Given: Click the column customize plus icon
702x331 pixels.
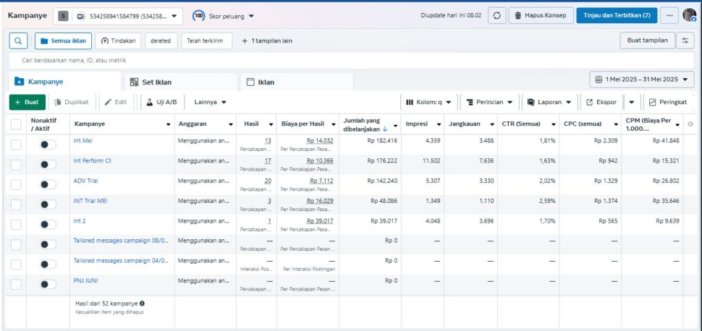Looking at the screenshot, I should pyautogui.click(x=690, y=124).
